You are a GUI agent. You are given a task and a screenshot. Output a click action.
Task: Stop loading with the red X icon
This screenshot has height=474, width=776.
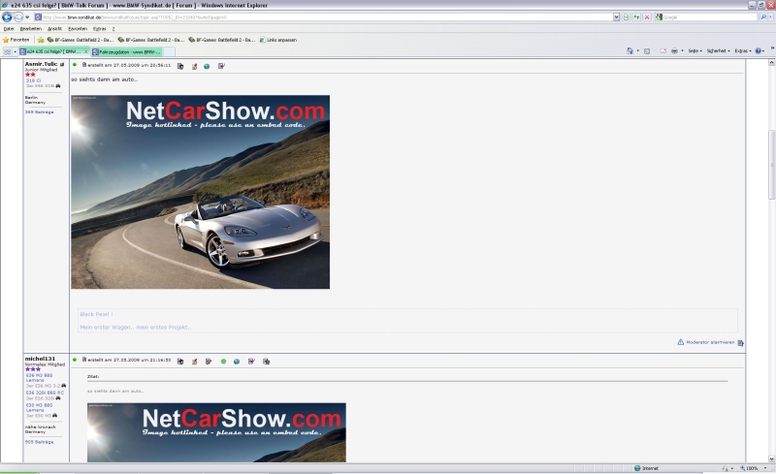[x=646, y=16]
